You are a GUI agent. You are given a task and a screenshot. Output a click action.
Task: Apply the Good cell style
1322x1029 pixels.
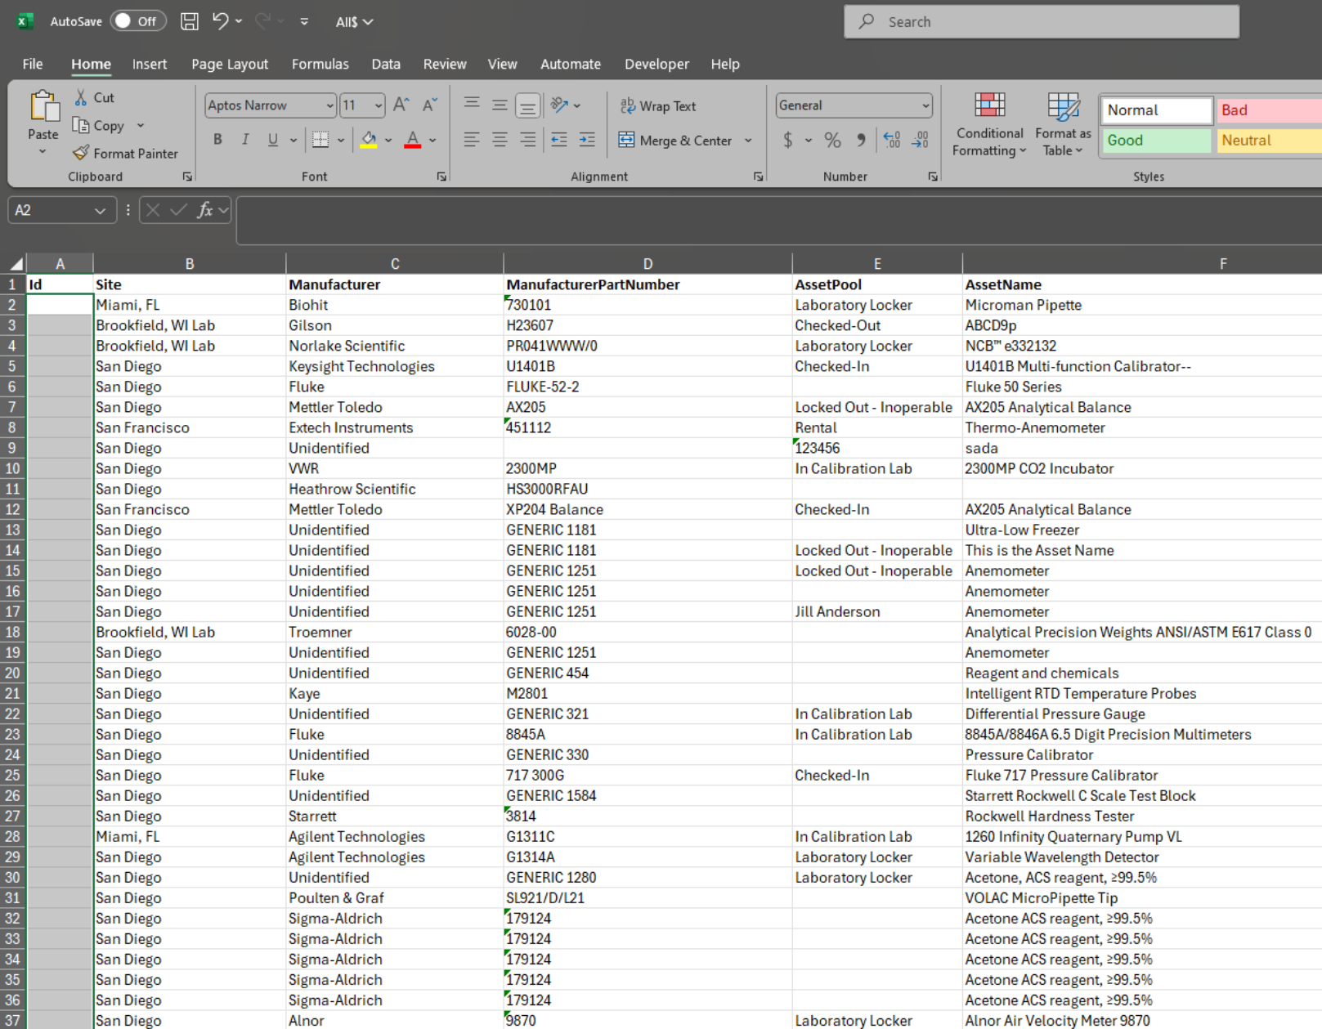[x=1156, y=141]
